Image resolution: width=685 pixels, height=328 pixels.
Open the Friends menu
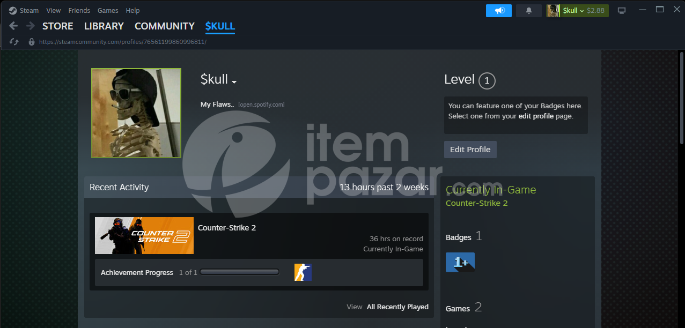pyautogui.click(x=79, y=10)
